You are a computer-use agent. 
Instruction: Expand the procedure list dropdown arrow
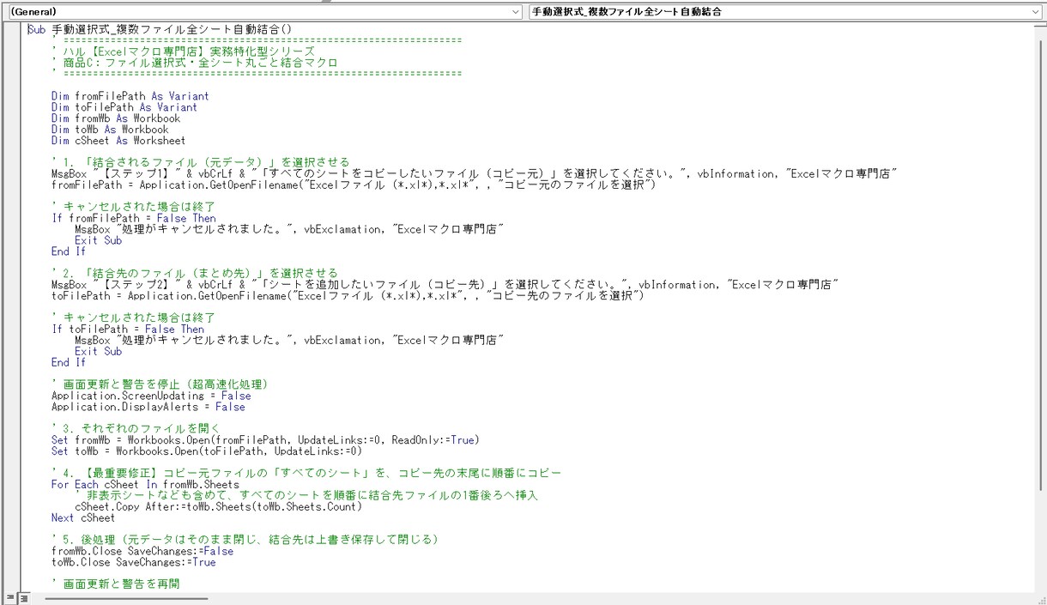[x=1035, y=12]
